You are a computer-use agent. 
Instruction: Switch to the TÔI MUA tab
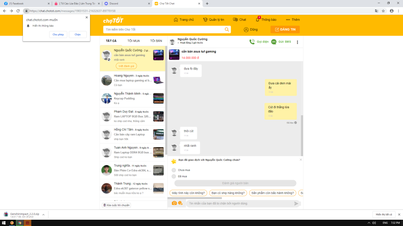coord(134,41)
